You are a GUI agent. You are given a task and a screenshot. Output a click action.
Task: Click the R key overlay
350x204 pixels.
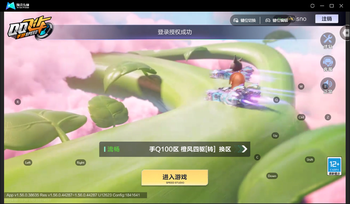[x=18, y=102]
